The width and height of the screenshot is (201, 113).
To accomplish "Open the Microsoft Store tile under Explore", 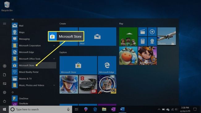I will tap(78, 65).
